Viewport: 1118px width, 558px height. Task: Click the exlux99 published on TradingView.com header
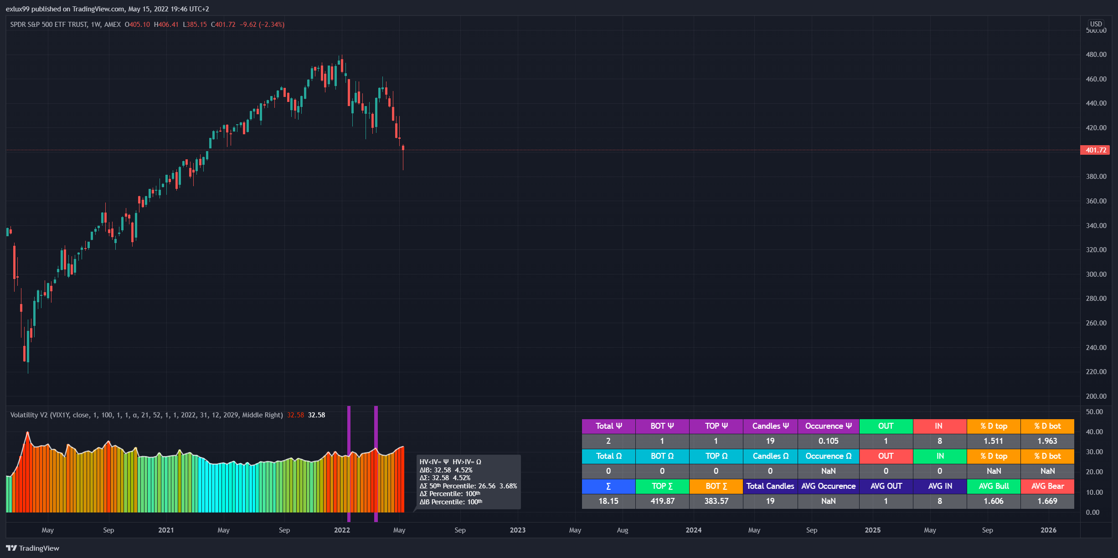107,9
